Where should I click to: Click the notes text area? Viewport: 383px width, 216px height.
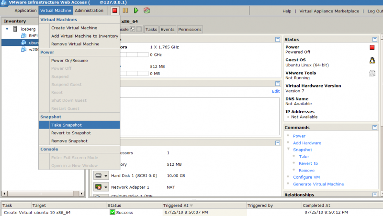(x=200, y=116)
